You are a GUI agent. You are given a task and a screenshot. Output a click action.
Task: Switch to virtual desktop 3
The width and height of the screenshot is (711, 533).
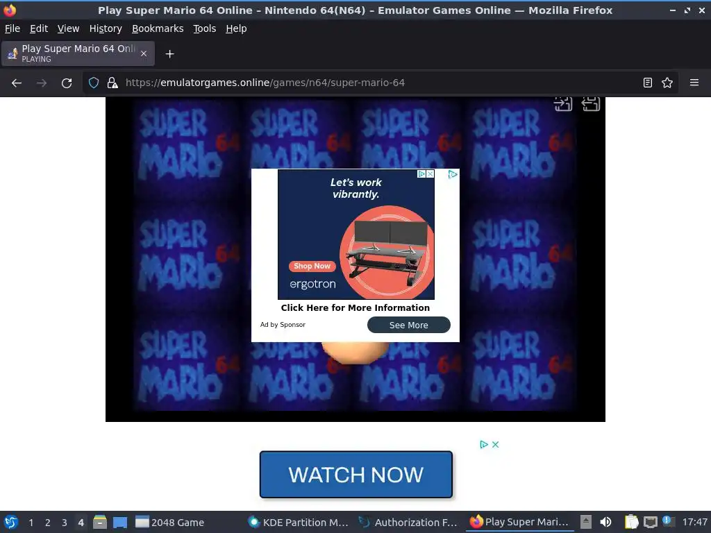point(65,523)
